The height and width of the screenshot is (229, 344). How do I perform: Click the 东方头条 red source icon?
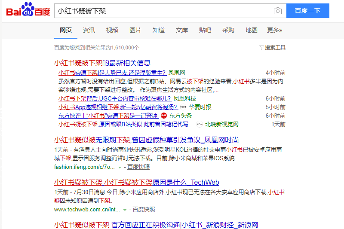click(x=164, y=116)
